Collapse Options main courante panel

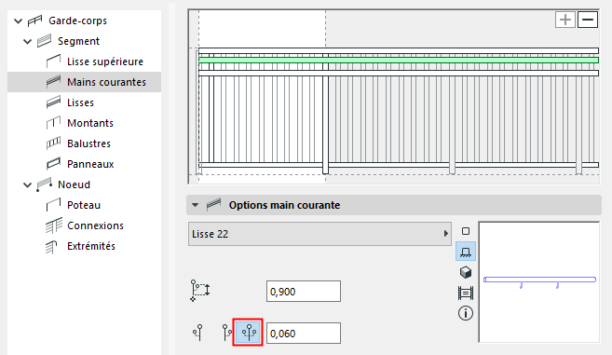(x=196, y=205)
